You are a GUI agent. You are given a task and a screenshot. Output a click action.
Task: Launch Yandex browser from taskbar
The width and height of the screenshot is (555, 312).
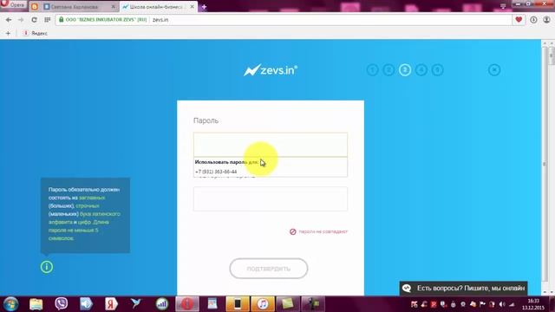(111, 304)
